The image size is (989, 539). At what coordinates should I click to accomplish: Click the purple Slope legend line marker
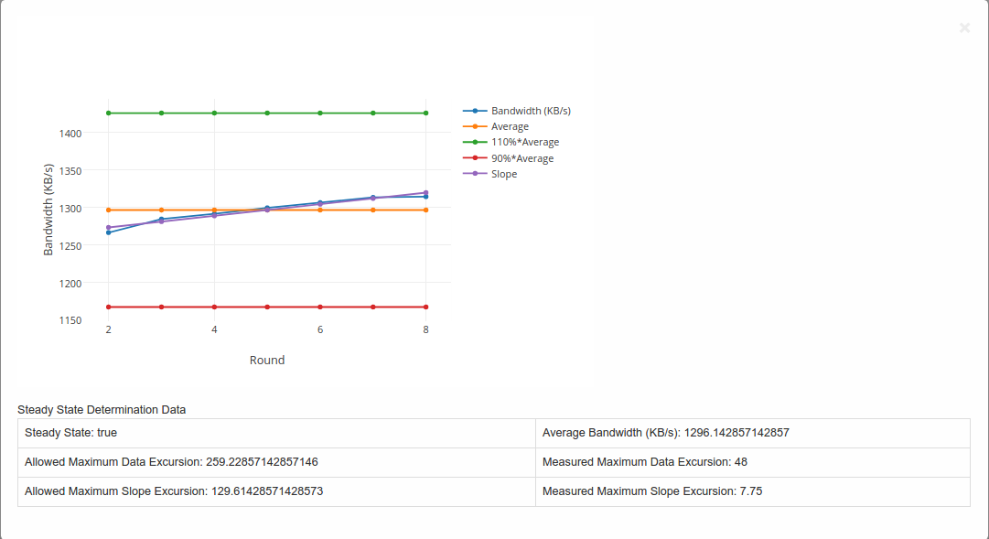click(475, 174)
